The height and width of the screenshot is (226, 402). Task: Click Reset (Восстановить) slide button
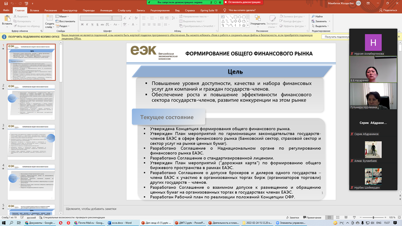pyautogui.click(x=66, y=21)
